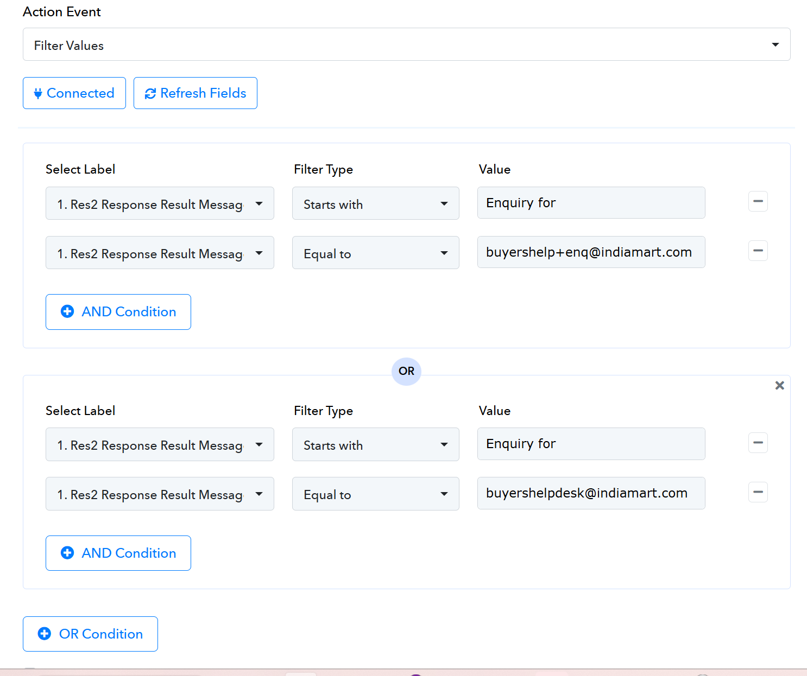
Task: Remove the first 'Enquiry for' condition row
Action: [758, 201]
